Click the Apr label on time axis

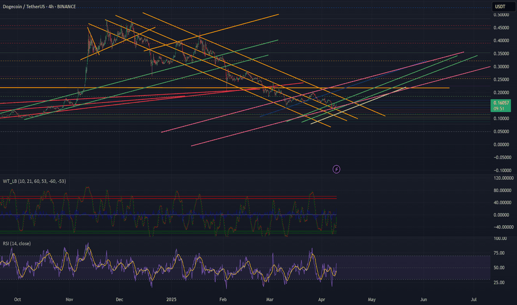(x=322, y=299)
